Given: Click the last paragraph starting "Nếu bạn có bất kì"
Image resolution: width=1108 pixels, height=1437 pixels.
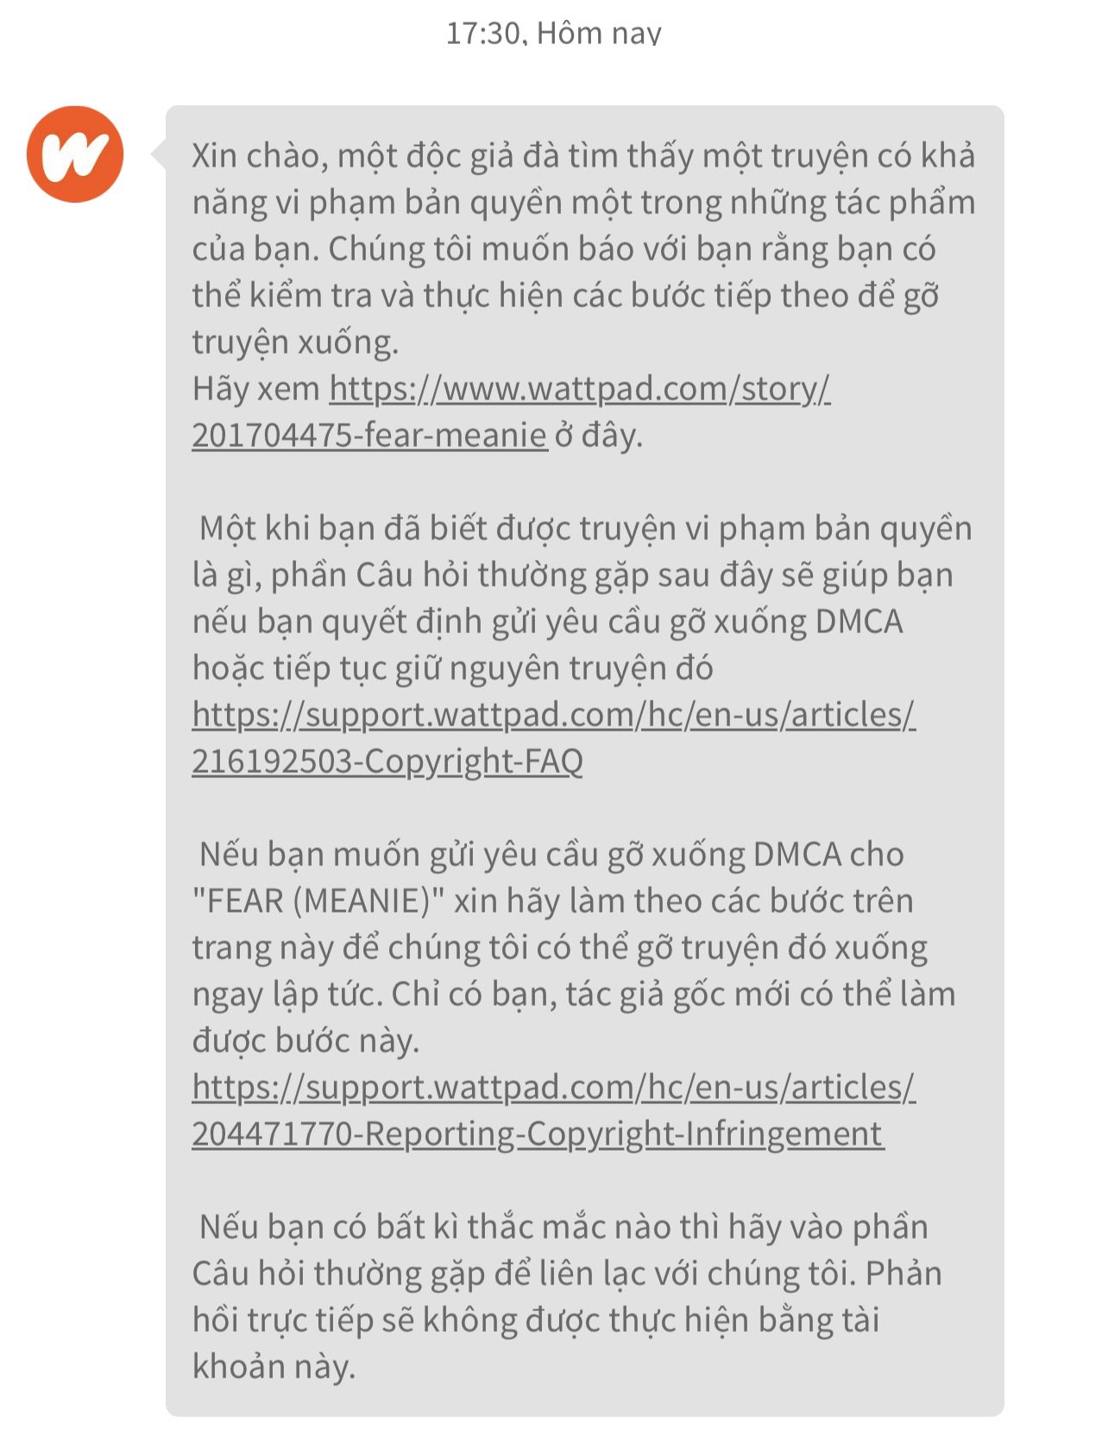Looking at the screenshot, I should (x=567, y=1296).
